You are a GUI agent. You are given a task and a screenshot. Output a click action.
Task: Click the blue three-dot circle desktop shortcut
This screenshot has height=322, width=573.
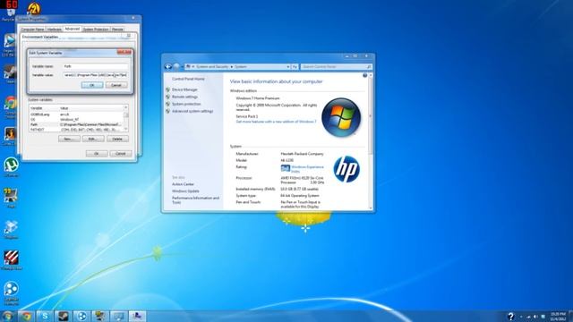(12, 292)
